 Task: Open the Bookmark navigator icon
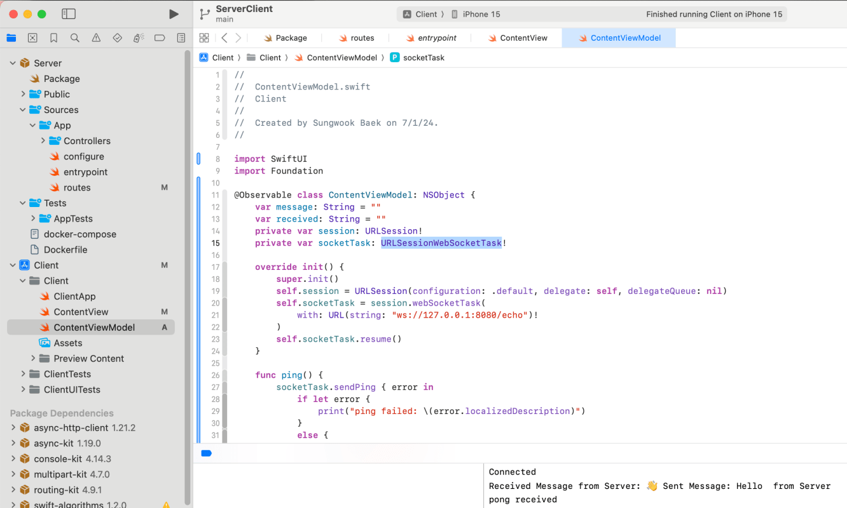pos(53,38)
